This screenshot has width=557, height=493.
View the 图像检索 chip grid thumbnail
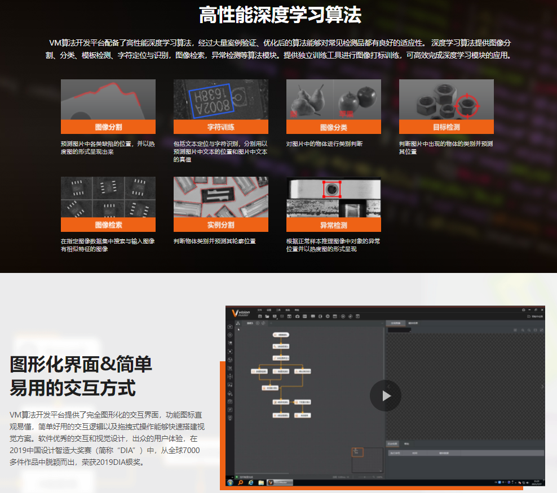[108, 197]
